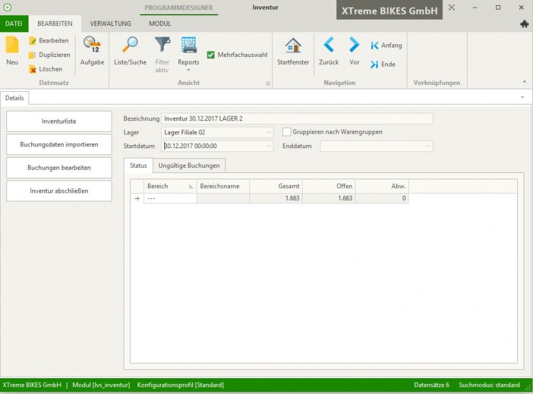
Task: Click Datensätze 6 in status bar
Action: (x=431, y=385)
